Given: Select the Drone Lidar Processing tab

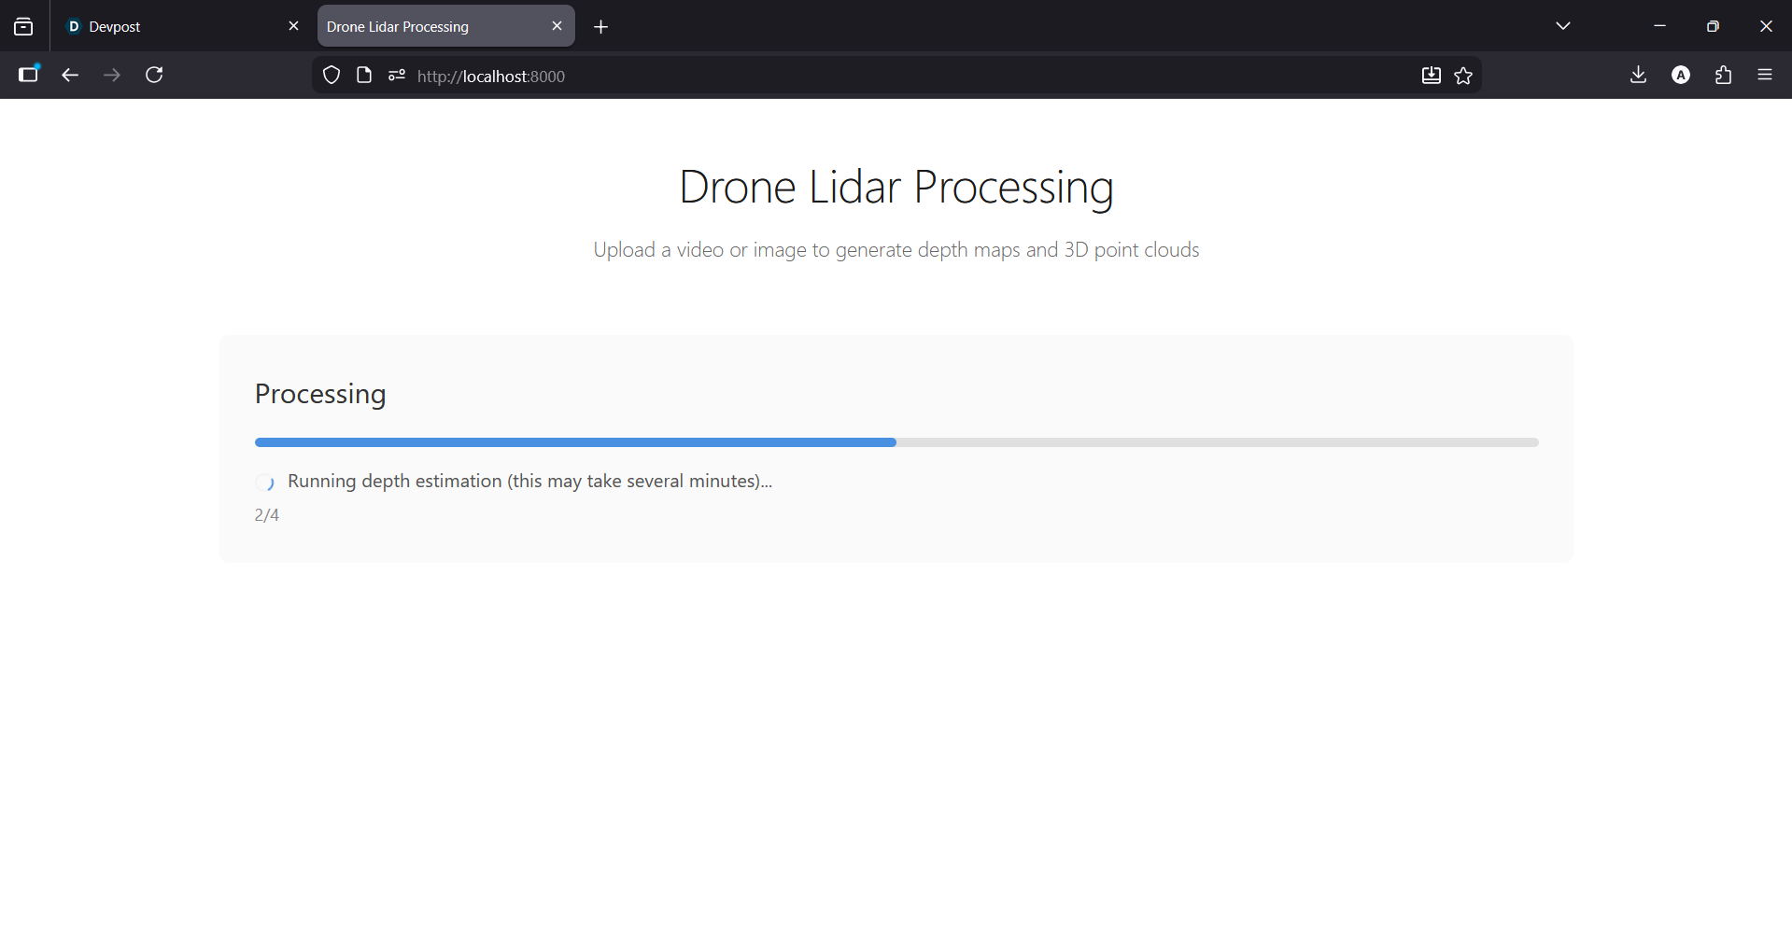Looking at the screenshot, I should click(446, 26).
